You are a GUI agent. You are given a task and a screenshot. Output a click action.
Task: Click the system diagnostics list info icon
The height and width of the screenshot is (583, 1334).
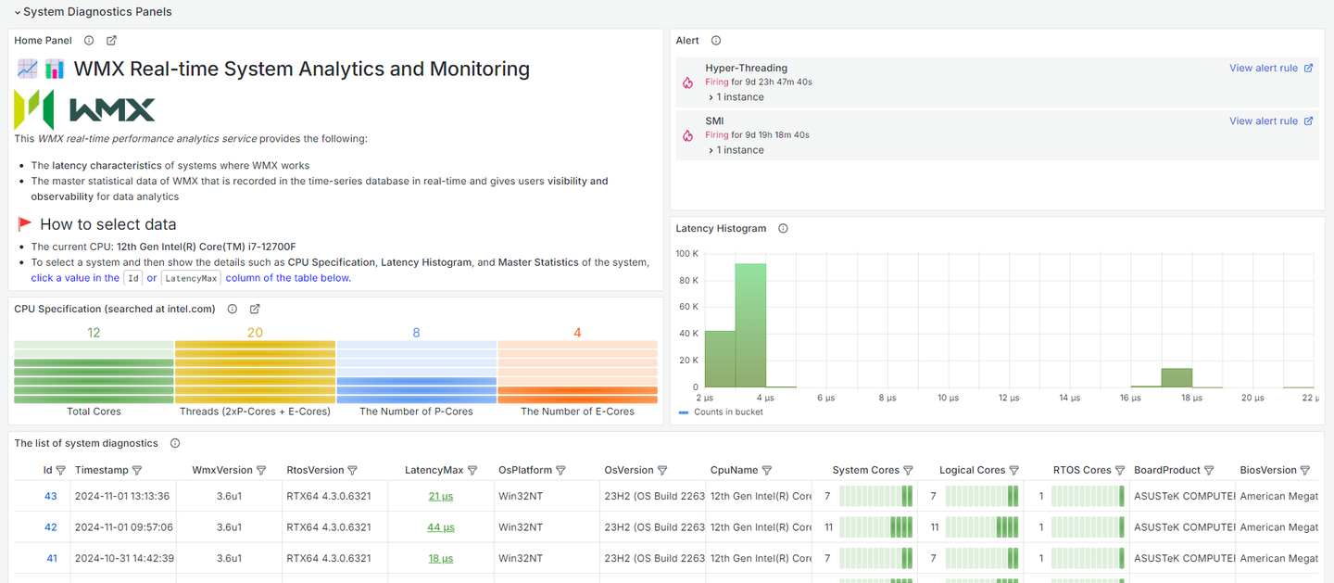click(x=175, y=444)
